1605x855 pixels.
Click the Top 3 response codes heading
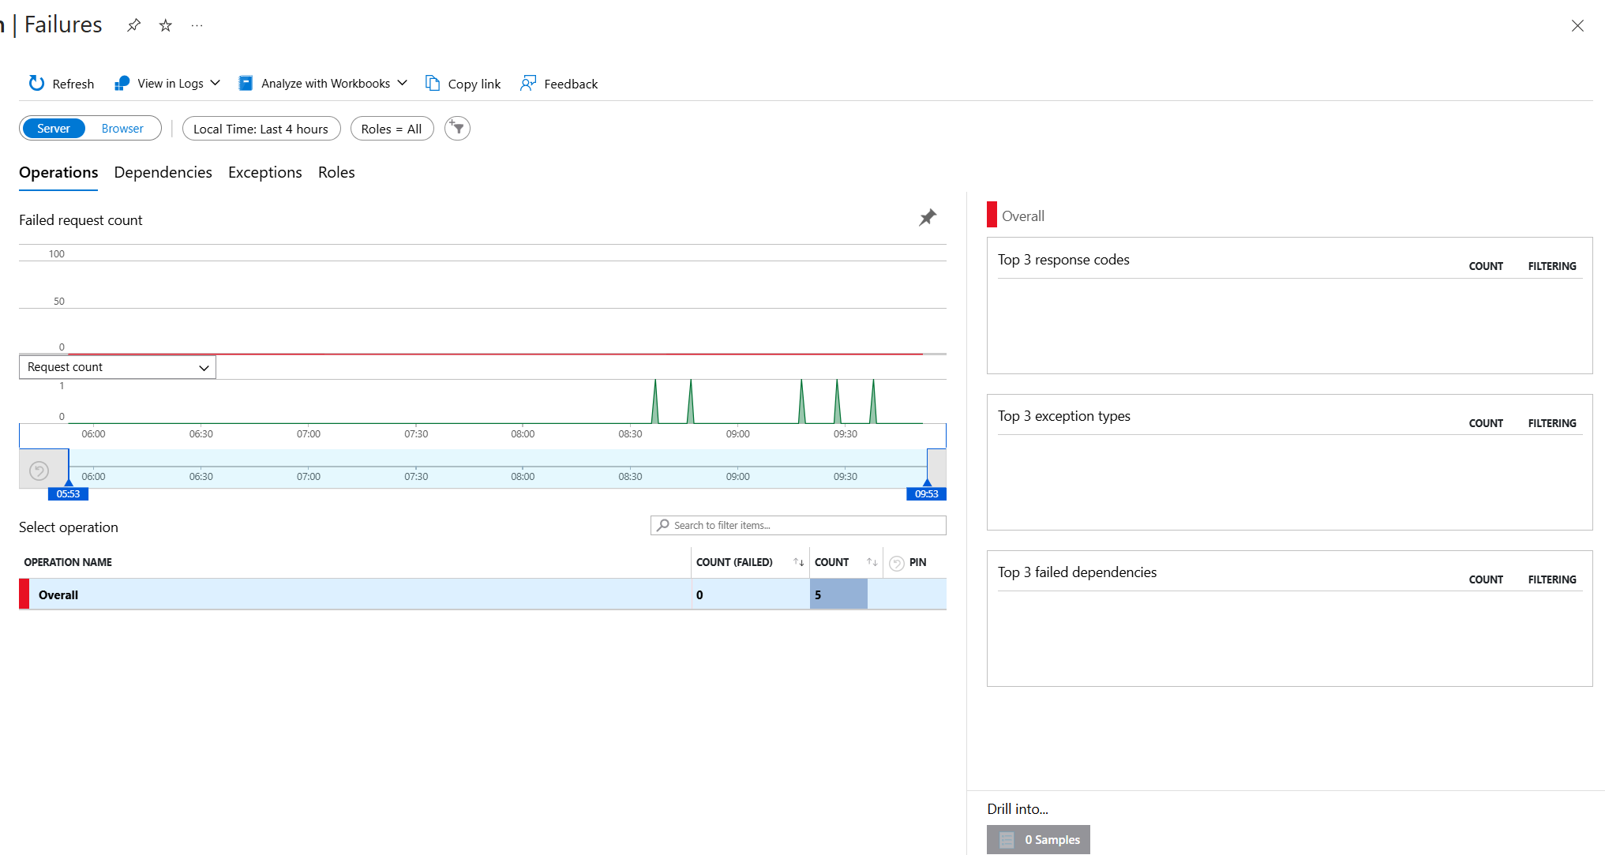coord(1063,260)
